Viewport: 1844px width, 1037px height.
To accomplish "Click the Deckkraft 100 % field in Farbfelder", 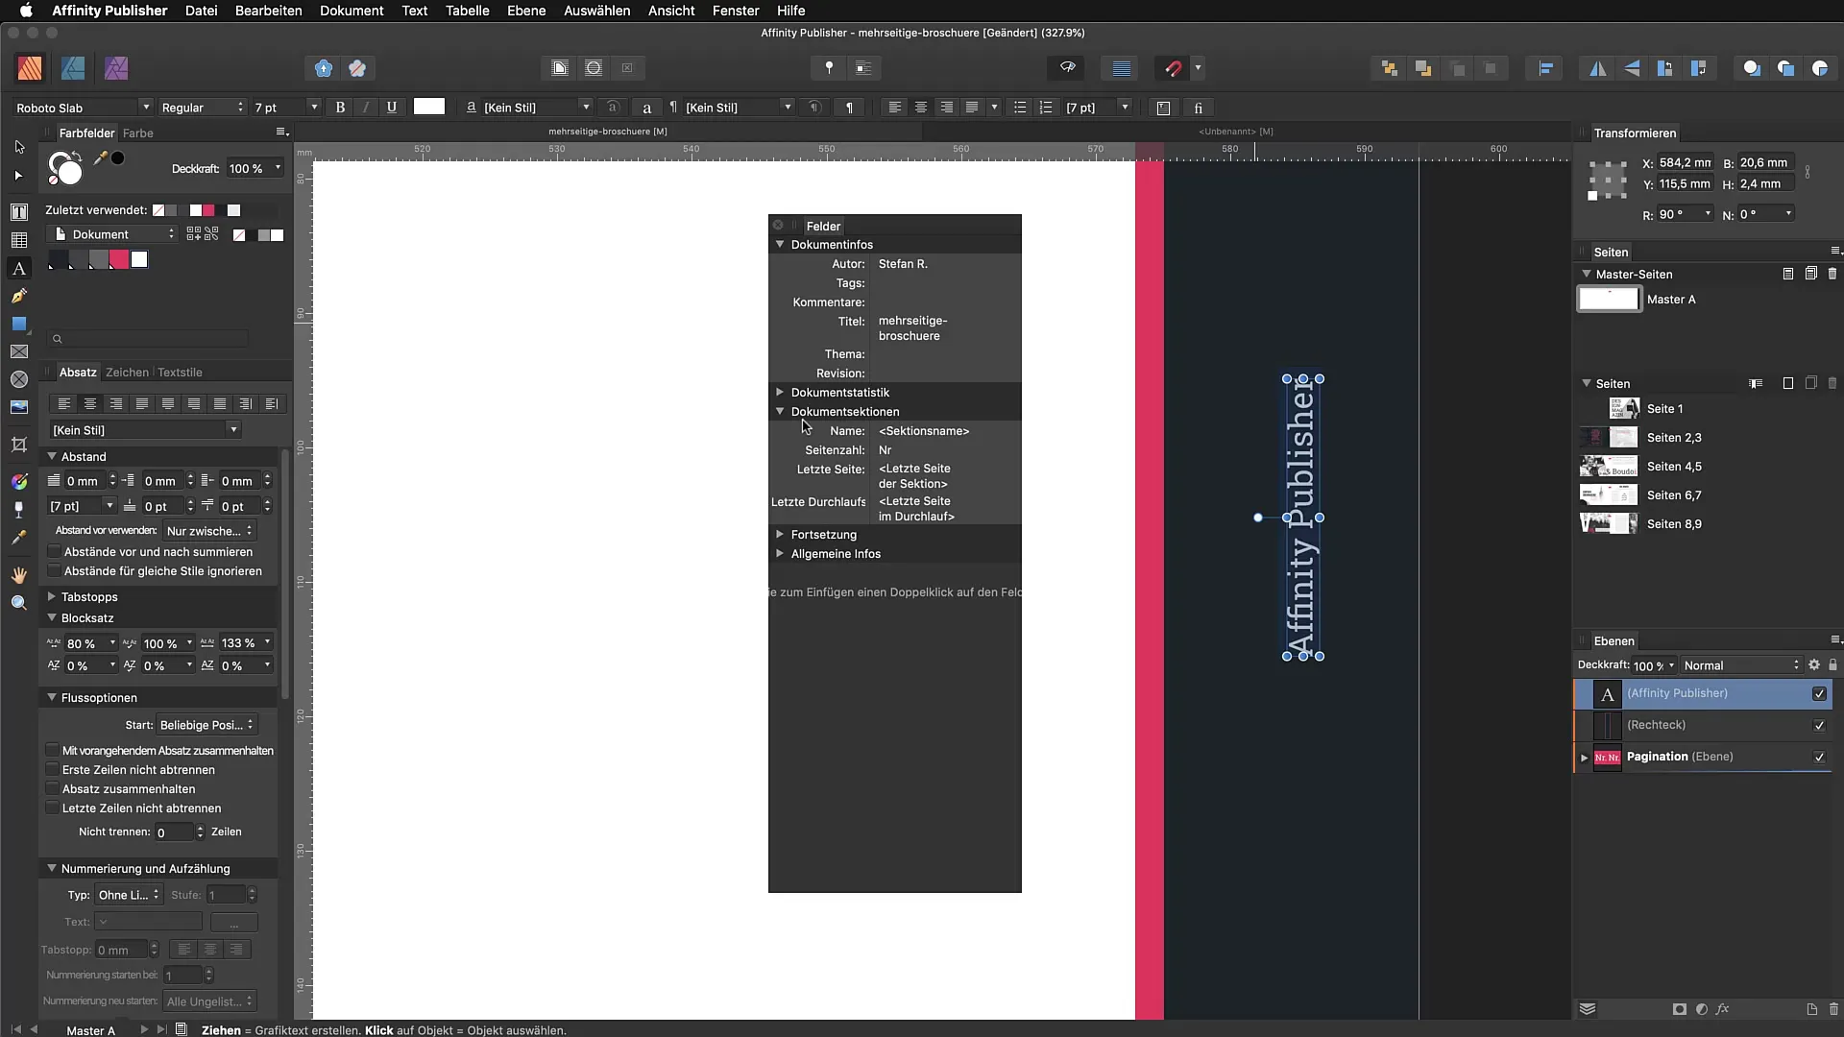I will (255, 168).
